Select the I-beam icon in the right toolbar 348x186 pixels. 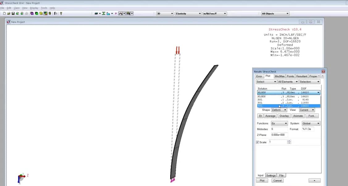click(x=104, y=13)
